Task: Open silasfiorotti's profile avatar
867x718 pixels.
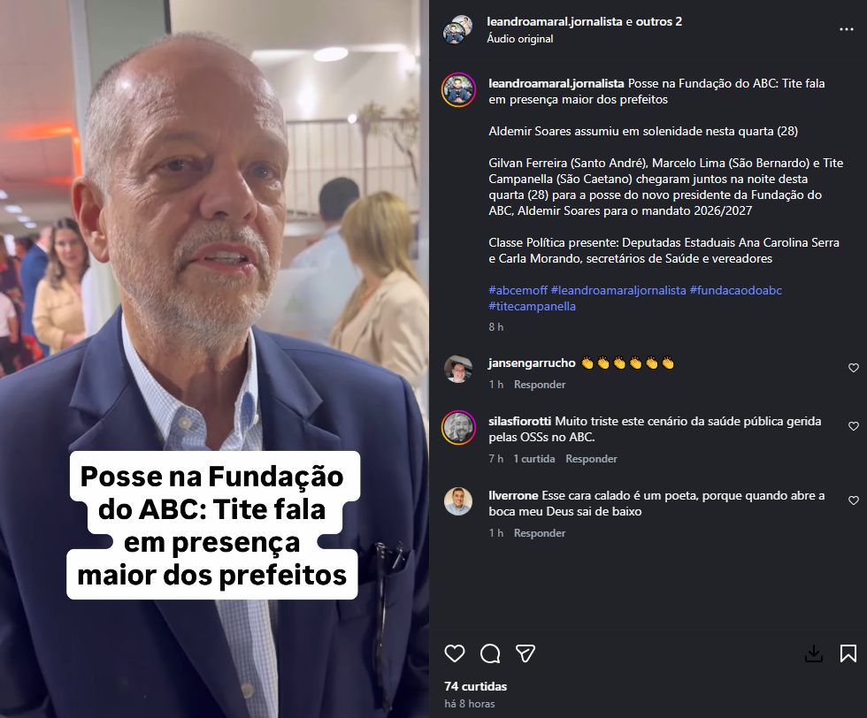Action: (458, 428)
